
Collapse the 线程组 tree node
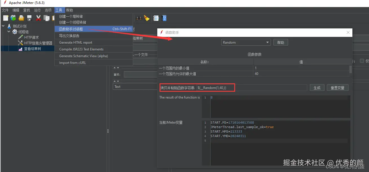pyautogui.click(x=9, y=32)
